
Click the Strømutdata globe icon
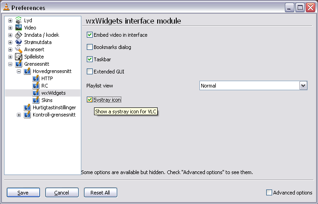click(19, 42)
